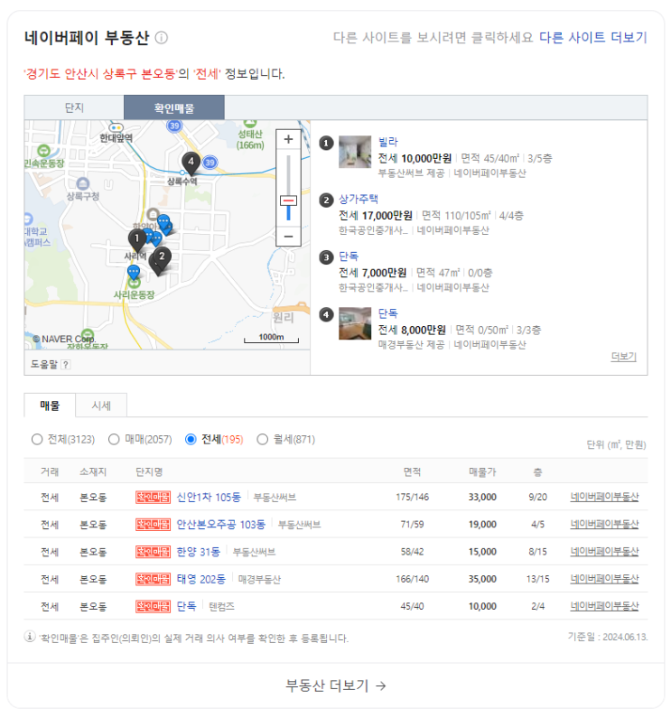Click 네이버페이부동산 link on 33,000 row
The width and height of the screenshot is (671, 718).
[x=604, y=498]
